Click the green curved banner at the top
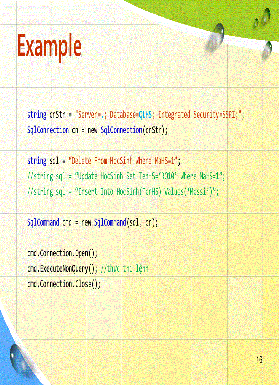 (x=191, y=11)
